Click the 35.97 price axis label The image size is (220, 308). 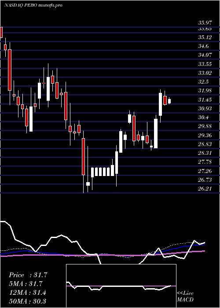click(x=205, y=23)
